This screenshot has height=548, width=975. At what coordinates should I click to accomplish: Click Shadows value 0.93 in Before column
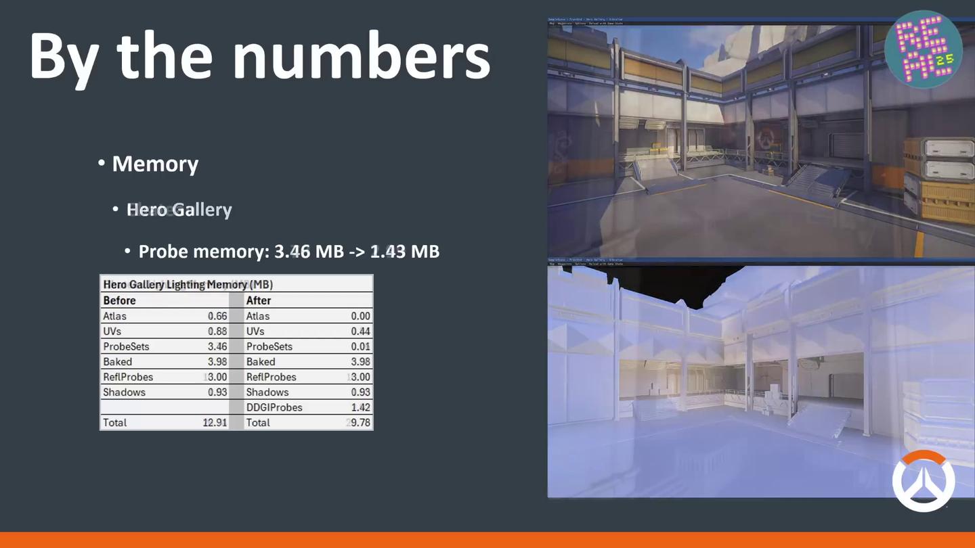point(217,392)
